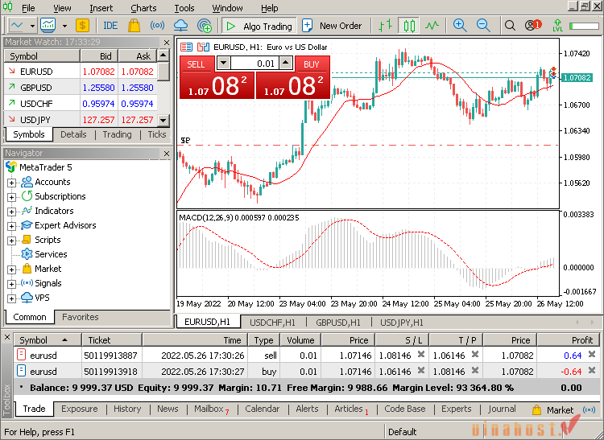Switch chart to candlesticks mode
Image resolution: width=604 pixels, height=440 pixels.
(408, 26)
